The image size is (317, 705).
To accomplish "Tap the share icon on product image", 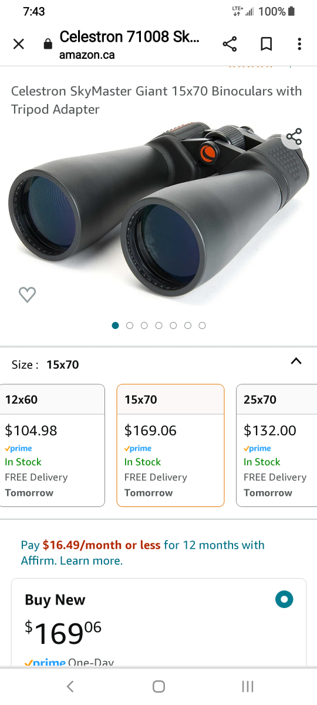I will pyautogui.click(x=294, y=137).
